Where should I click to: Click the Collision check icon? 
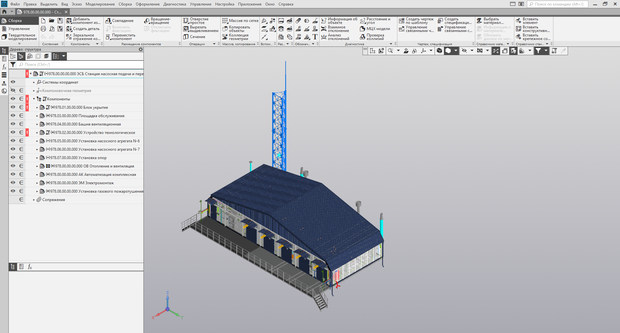[363, 37]
